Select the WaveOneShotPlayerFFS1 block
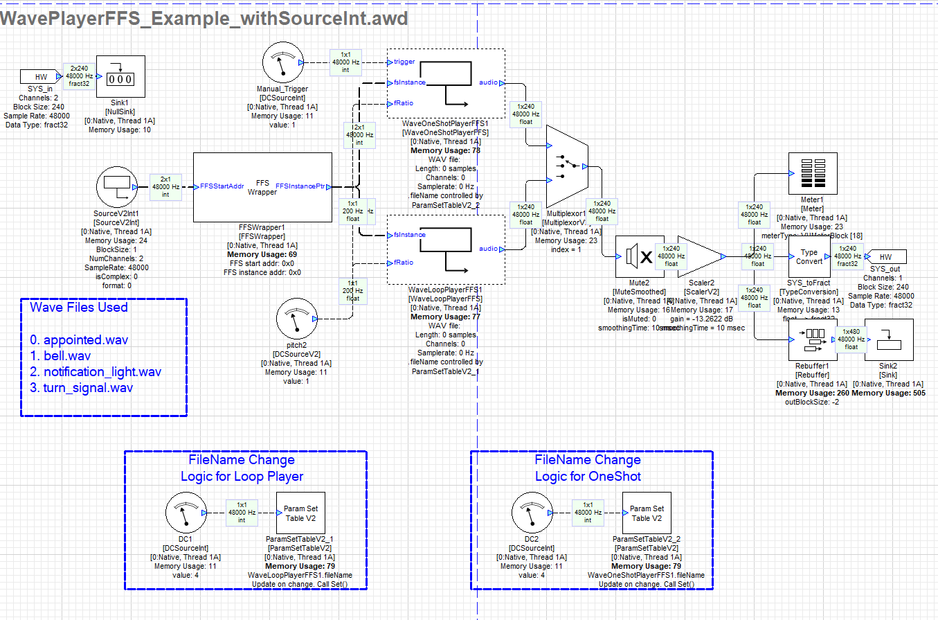This screenshot has height=620, width=938. 446,82
